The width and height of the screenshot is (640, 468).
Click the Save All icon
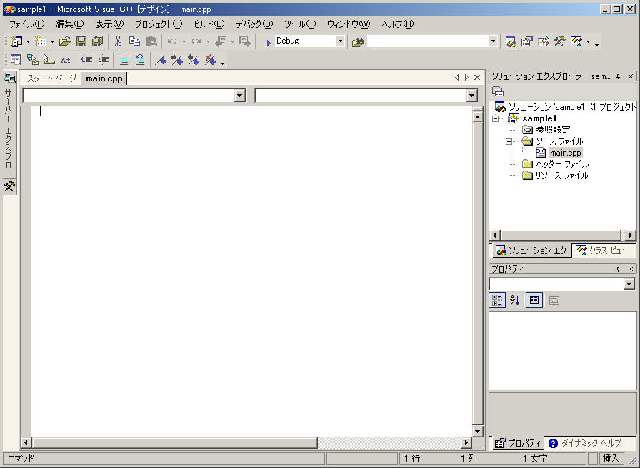98,41
